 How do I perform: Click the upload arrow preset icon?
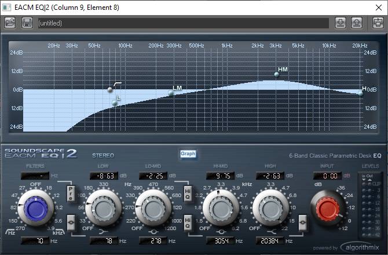[357, 23]
